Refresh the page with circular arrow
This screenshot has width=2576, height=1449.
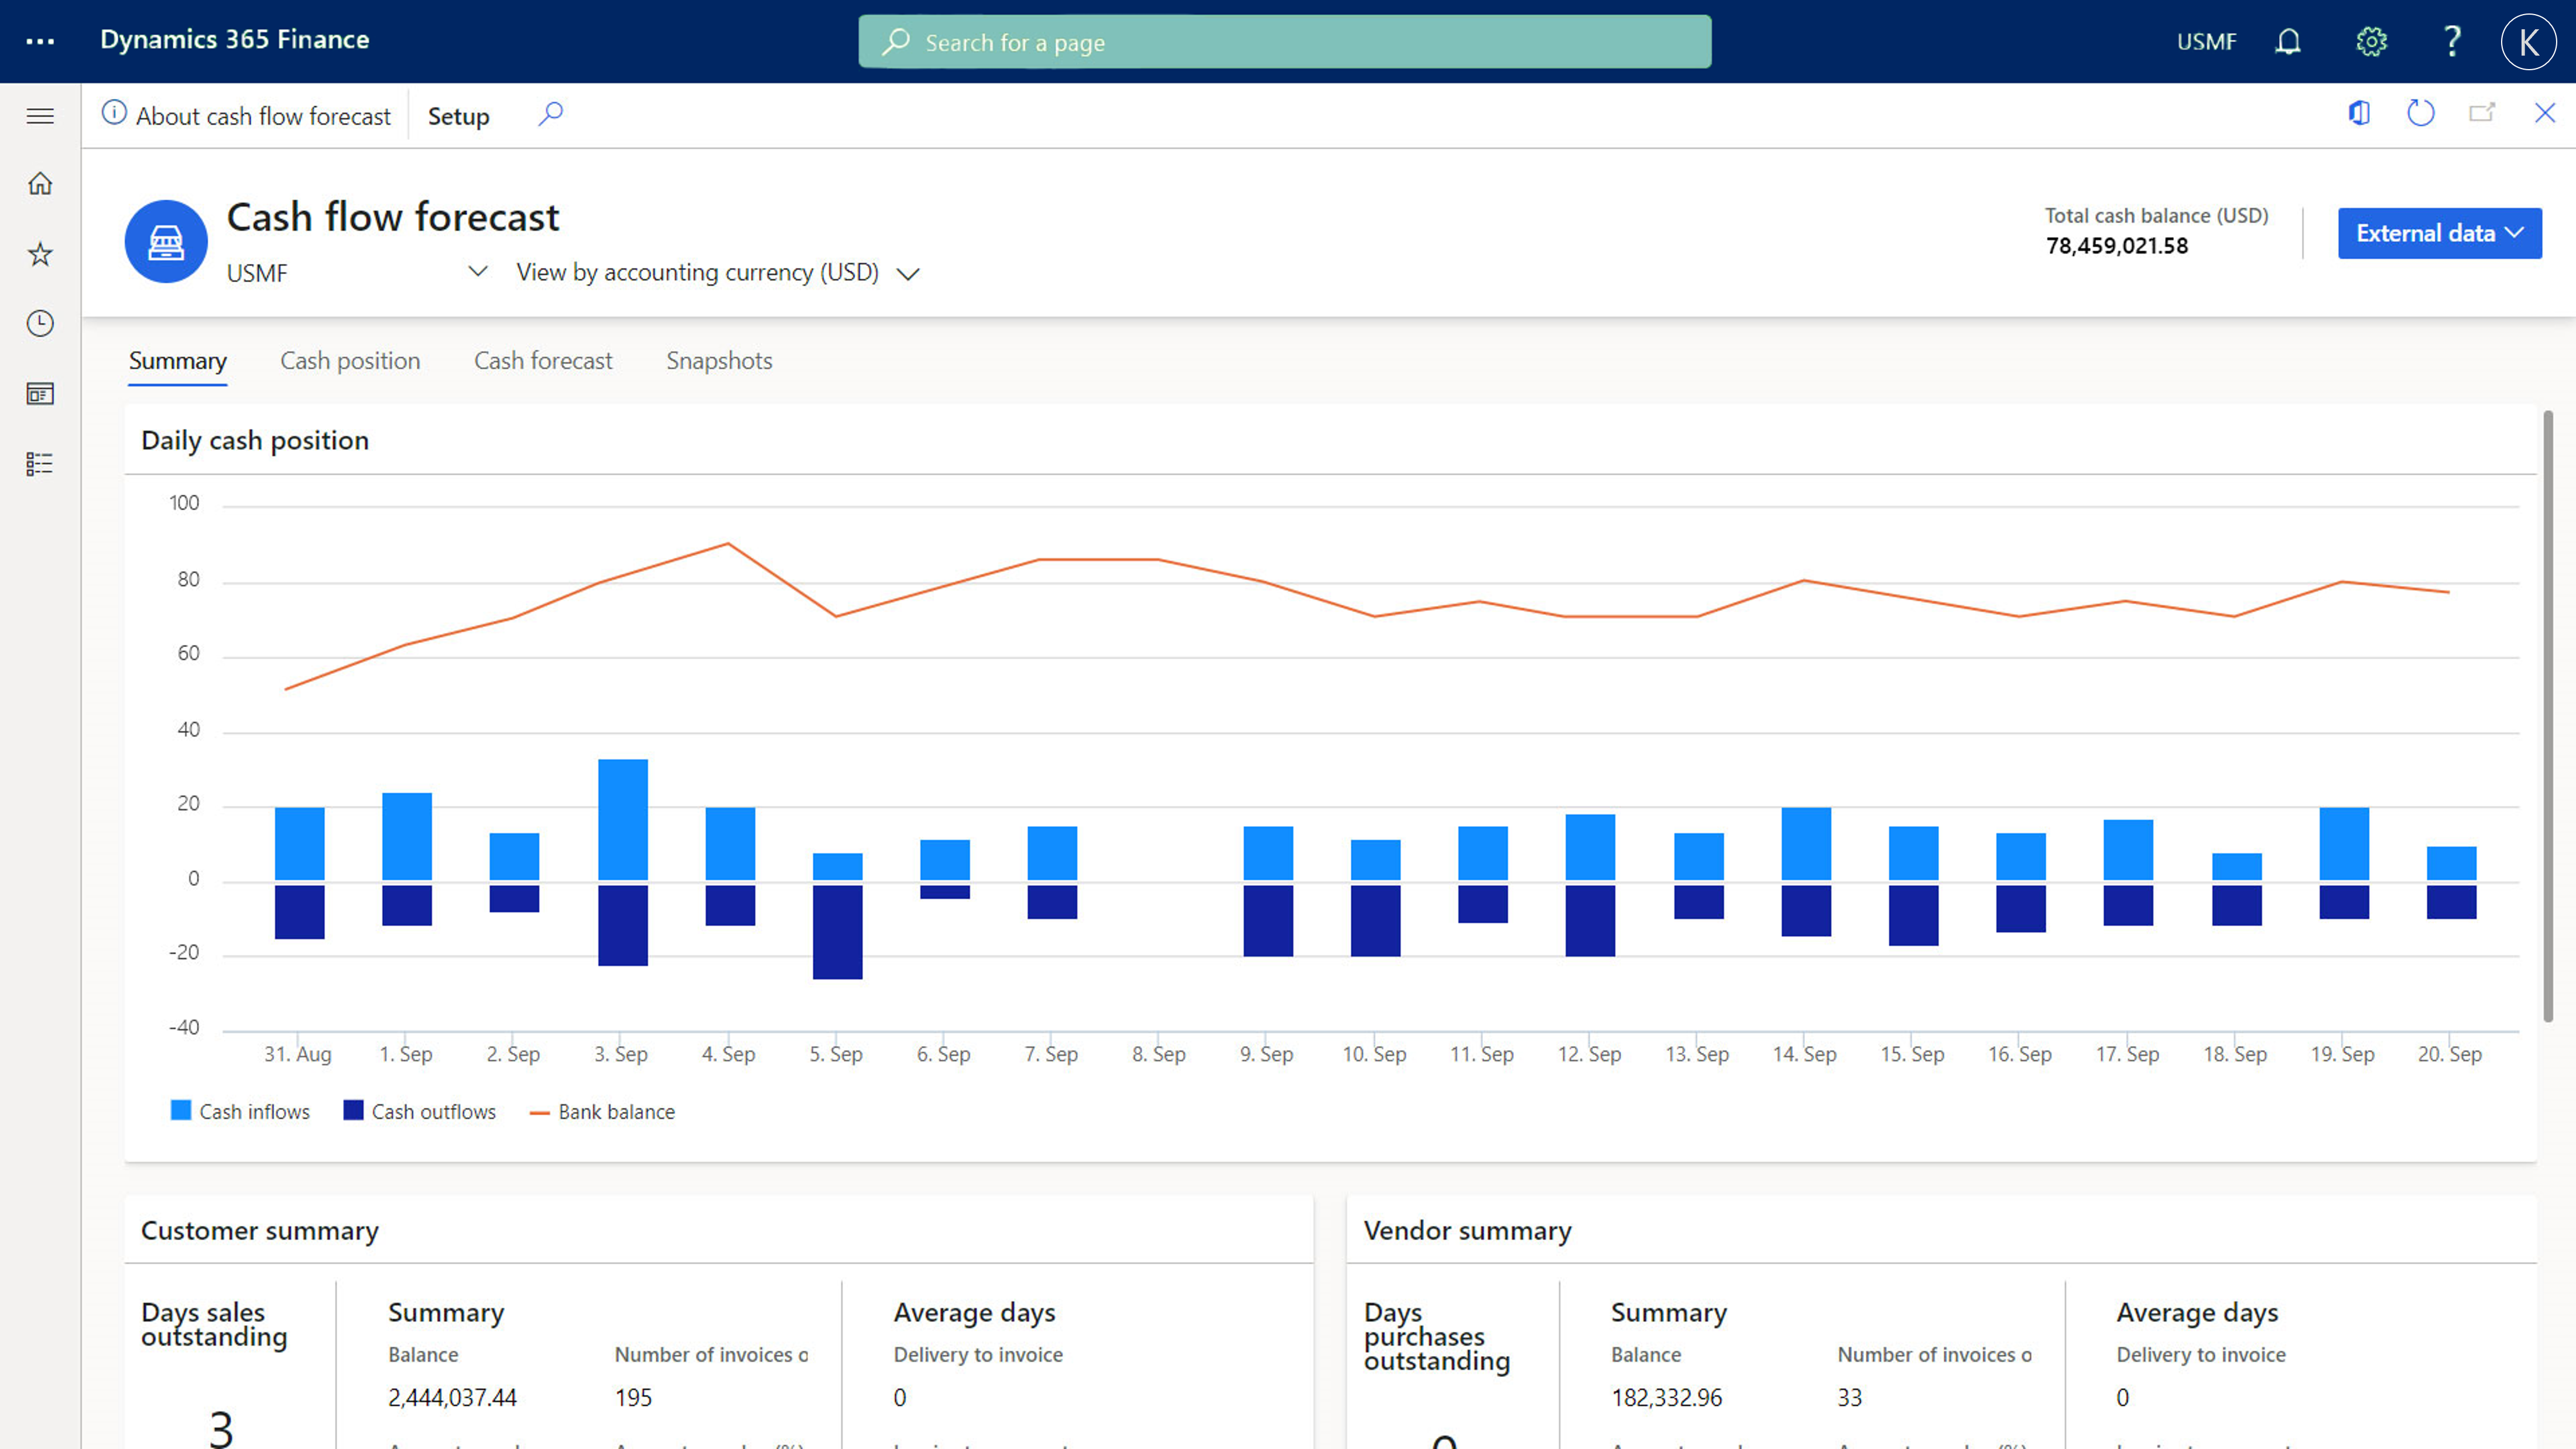[x=2420, y=113]
